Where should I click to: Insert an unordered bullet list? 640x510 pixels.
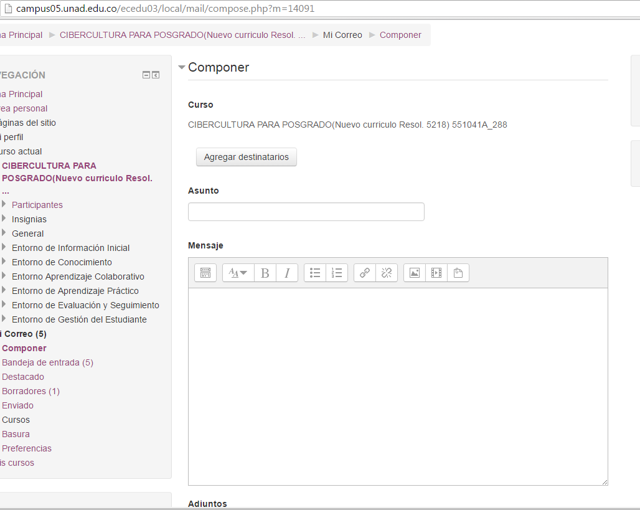click(315, 273)
